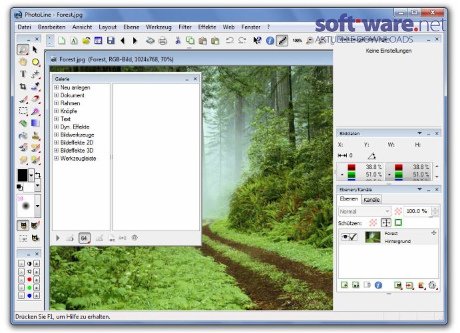The image size is (460, 333).
Task: Select the stamp clone tool
Action: pyautogui.click(x=35, y=136)
